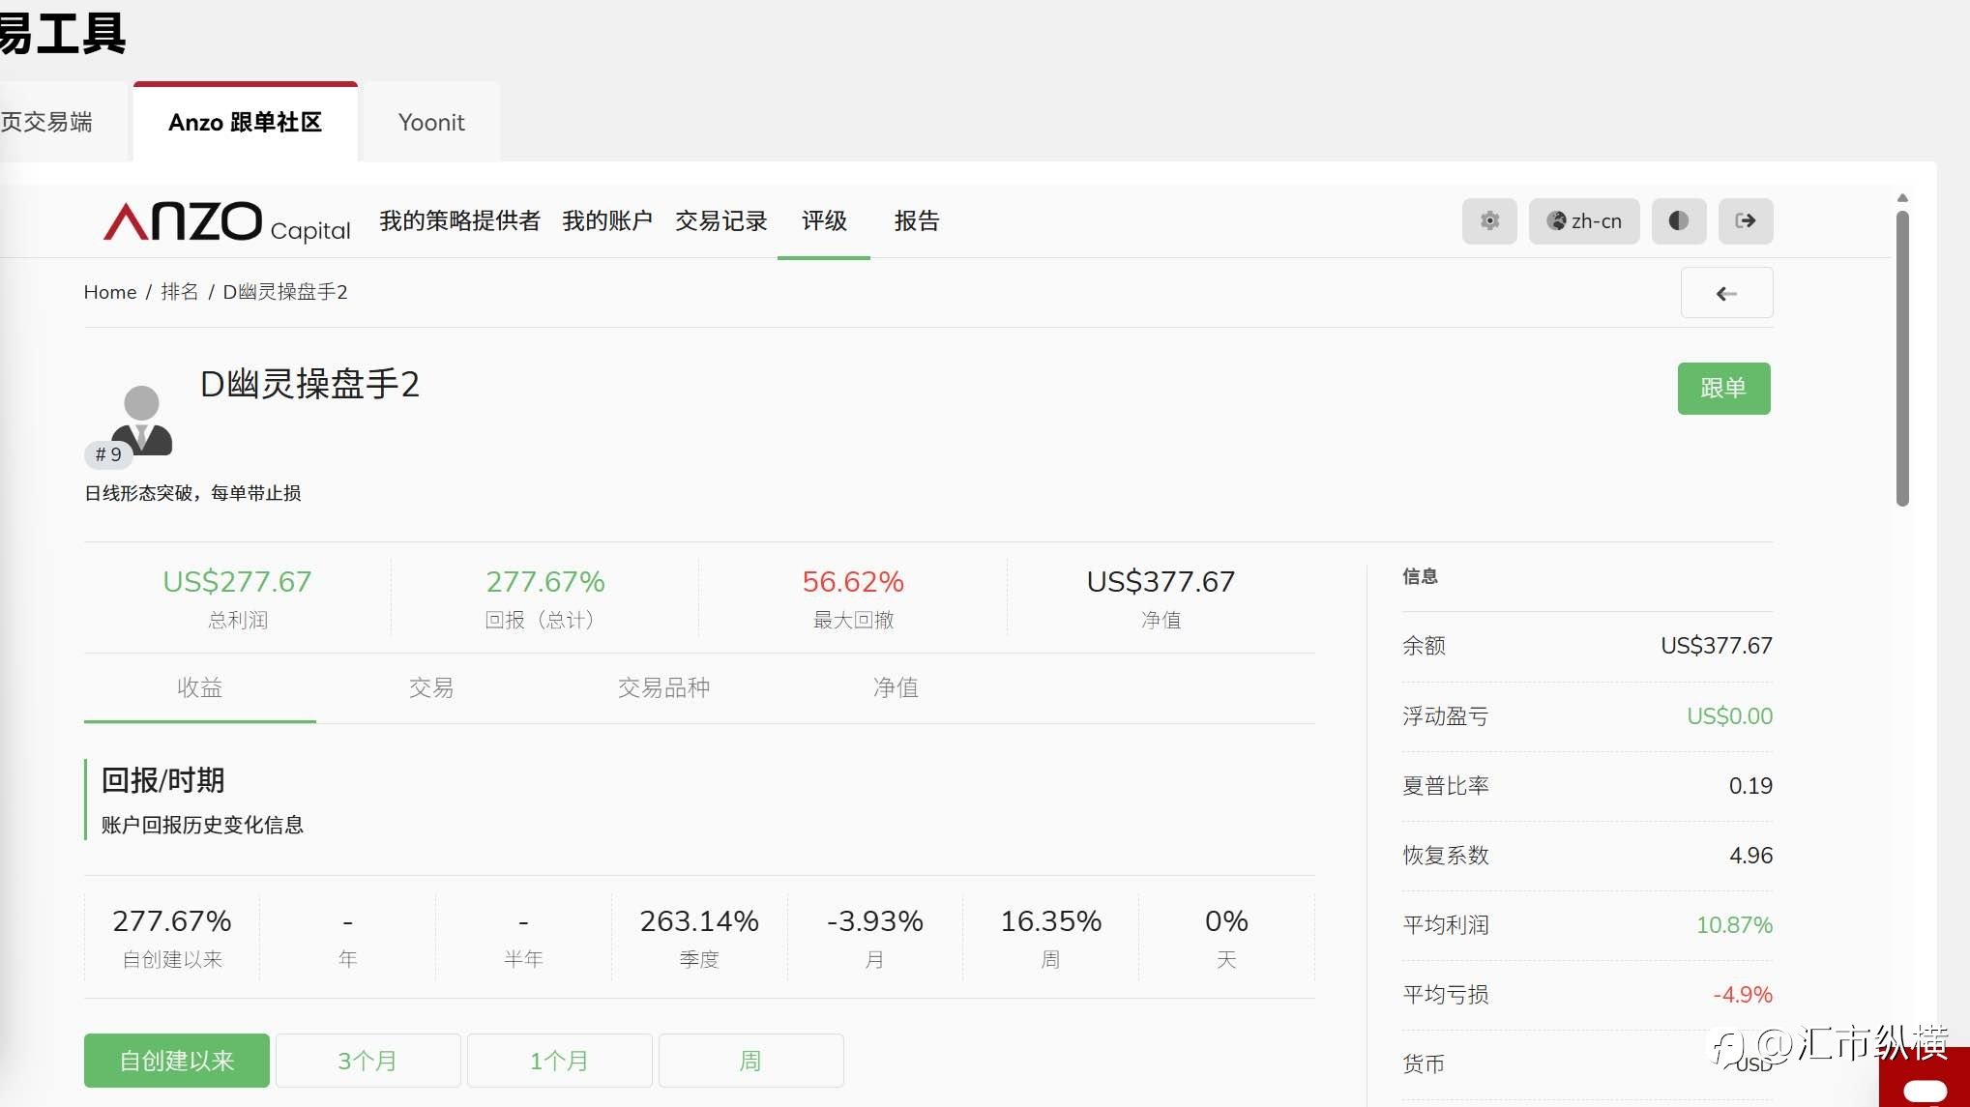Open the 净值 tab
Viewport: 1970px width, 1107px height.
896,687
